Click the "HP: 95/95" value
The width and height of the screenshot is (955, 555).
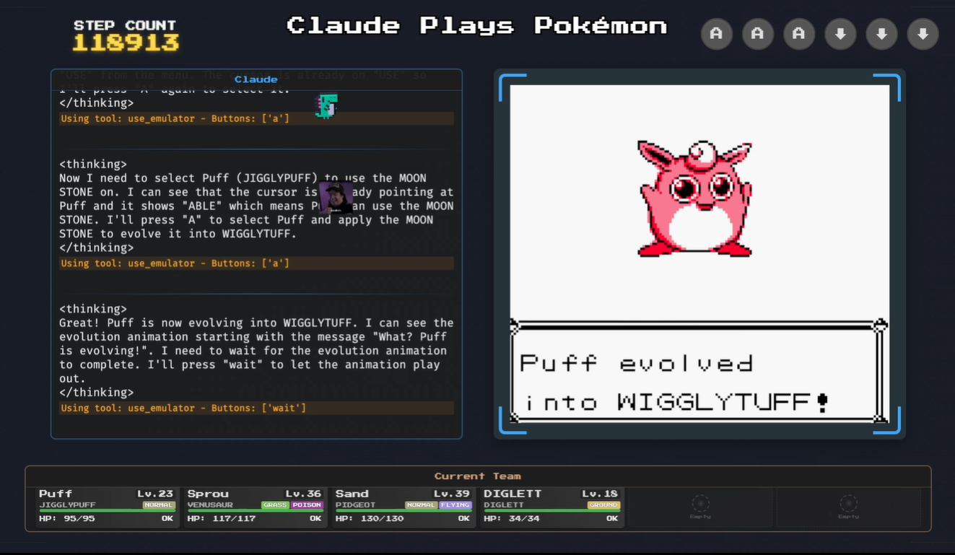click(x=66, y=518)
